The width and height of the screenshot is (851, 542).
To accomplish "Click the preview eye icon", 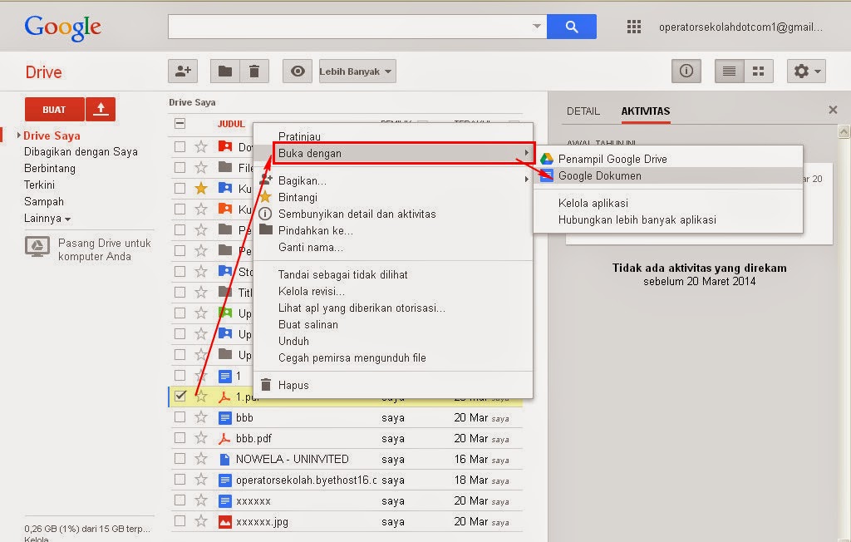I will tap(297, 71).
